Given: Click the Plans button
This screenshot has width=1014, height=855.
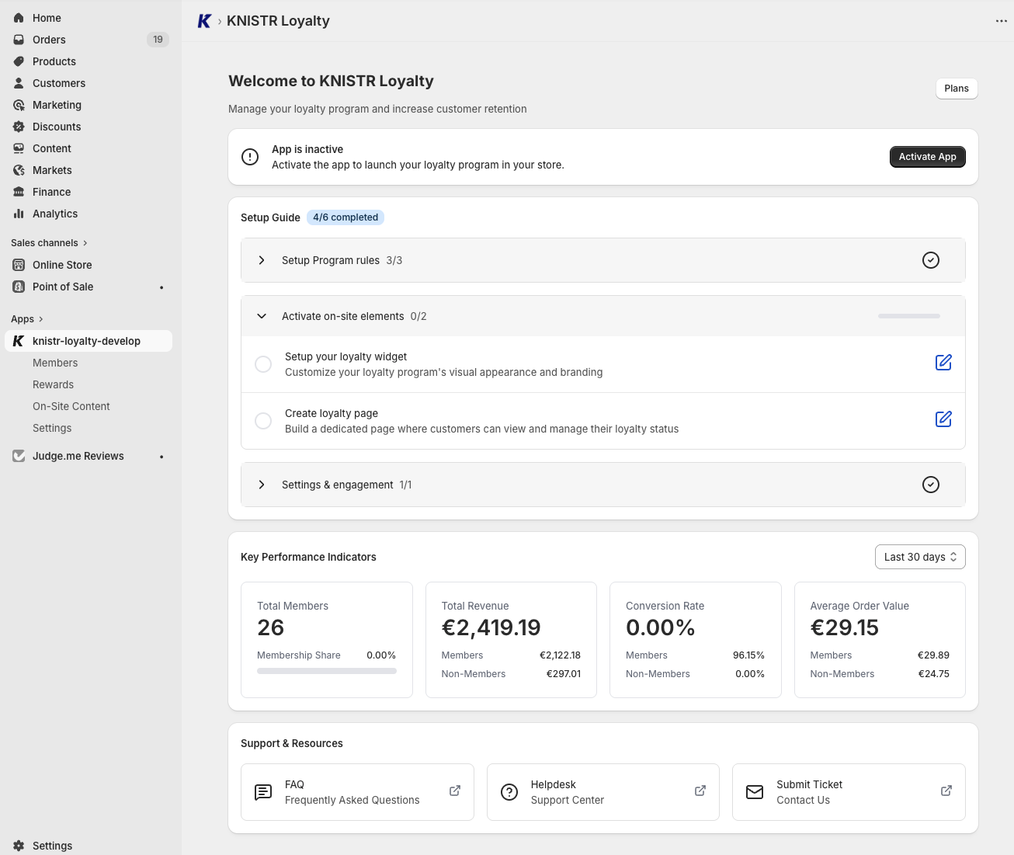Looking at the screenshot, I should pyautogui.click(x=957, y=89).
